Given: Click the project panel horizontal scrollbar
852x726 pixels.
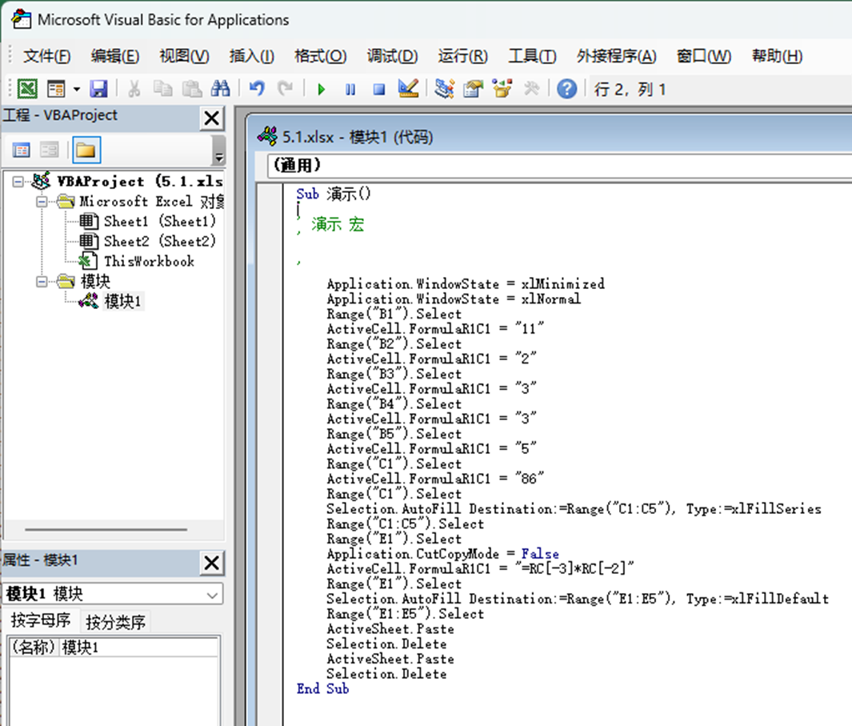Looking at the screenshot, I should click(106, 529).
